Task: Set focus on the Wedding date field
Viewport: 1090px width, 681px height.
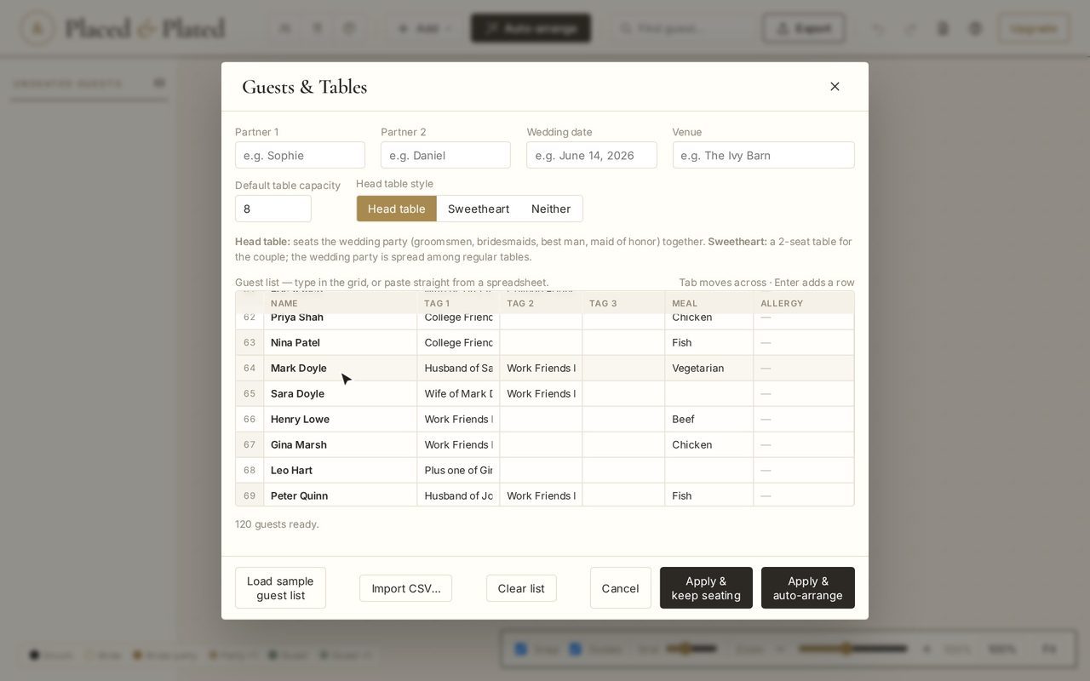Action: [x=592, y=155]
